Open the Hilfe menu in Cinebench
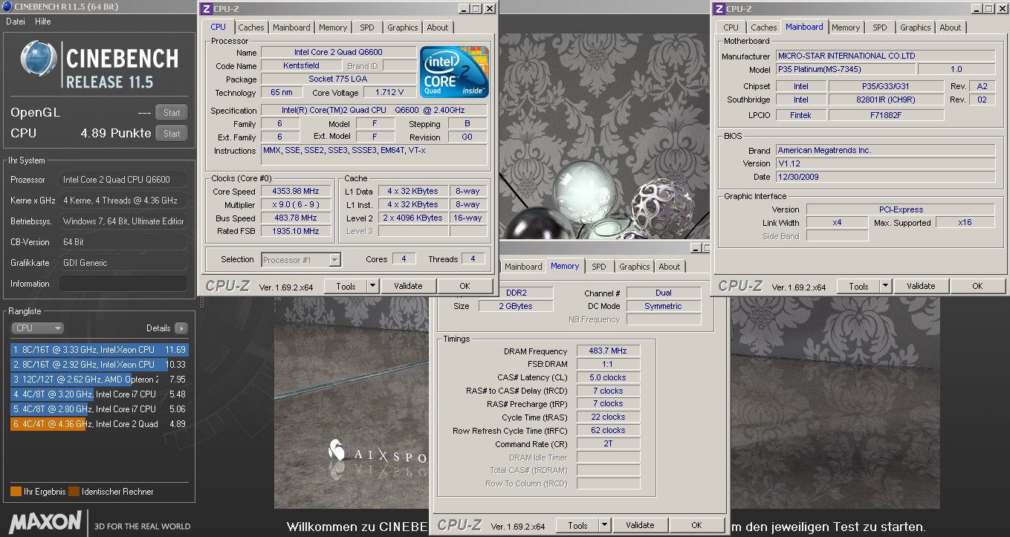This screenshot has height=537, width=1010. click(x=43, y=22)
